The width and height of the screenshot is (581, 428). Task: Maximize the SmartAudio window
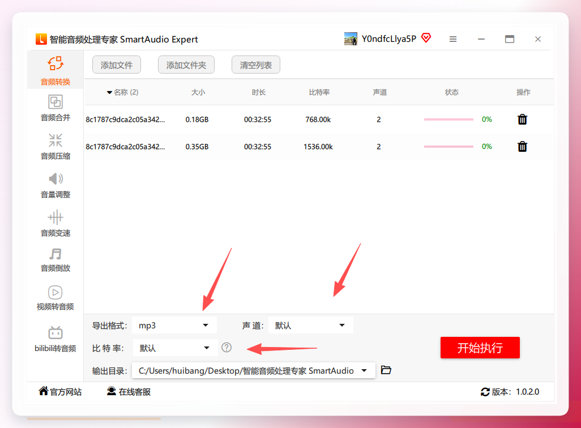point(510,39)
